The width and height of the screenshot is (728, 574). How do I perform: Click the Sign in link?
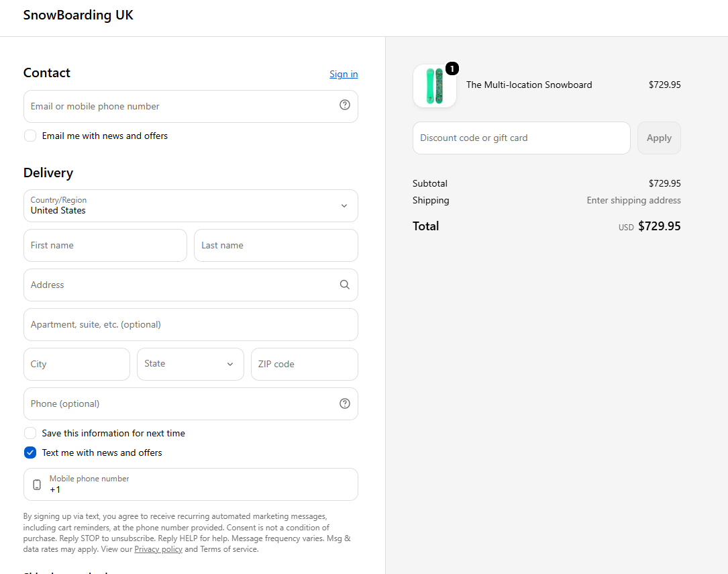[344, 75]
